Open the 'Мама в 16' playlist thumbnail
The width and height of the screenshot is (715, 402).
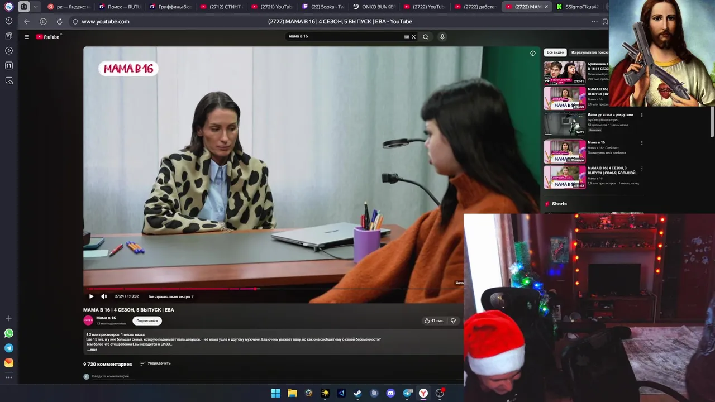pyautogui.click(x=565, y=151)
